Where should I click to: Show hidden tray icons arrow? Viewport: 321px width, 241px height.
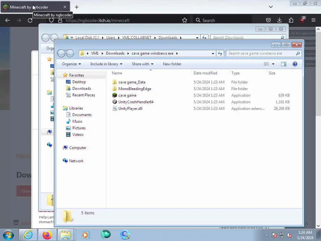pyautogui.click(x=266, y=235)
